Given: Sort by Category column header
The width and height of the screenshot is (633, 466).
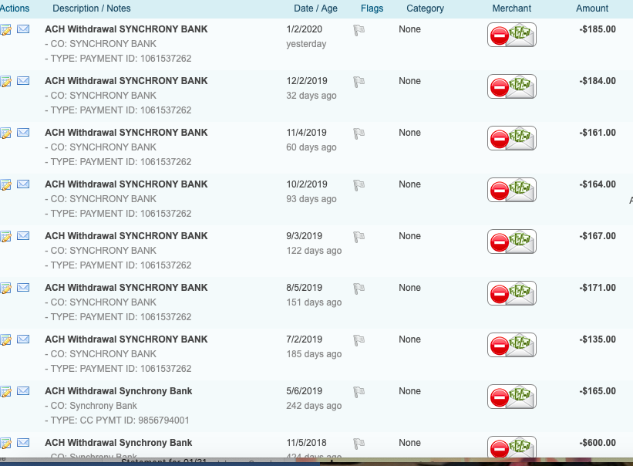Looking at the screenshot, I should [425, 8].
